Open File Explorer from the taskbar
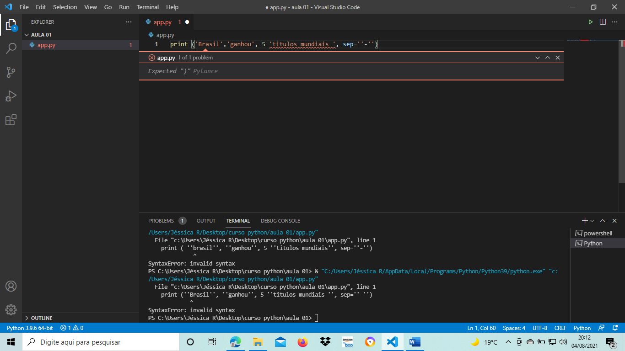Screen dimensions: 625x351 tap(258, 342)
